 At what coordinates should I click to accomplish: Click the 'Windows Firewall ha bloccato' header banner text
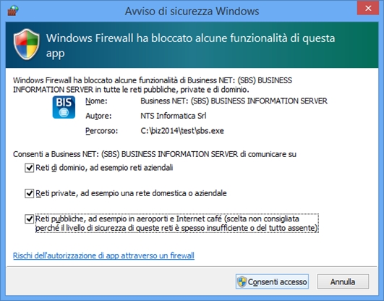click(190, 46)
